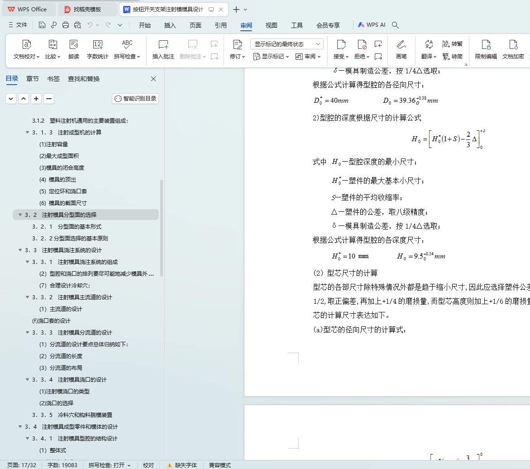The image size is (530, 469).
Task: Switch to the 页面 ribbon tab
Action: click(196, 25)
